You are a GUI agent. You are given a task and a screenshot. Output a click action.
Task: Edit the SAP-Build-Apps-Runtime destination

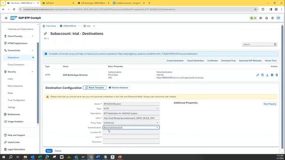pos(257,75)
